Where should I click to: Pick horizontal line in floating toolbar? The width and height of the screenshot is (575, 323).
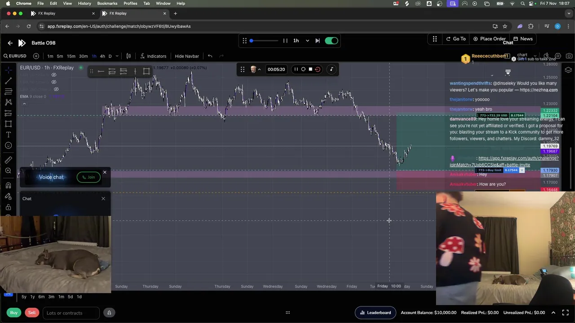(x=101, y=71)
